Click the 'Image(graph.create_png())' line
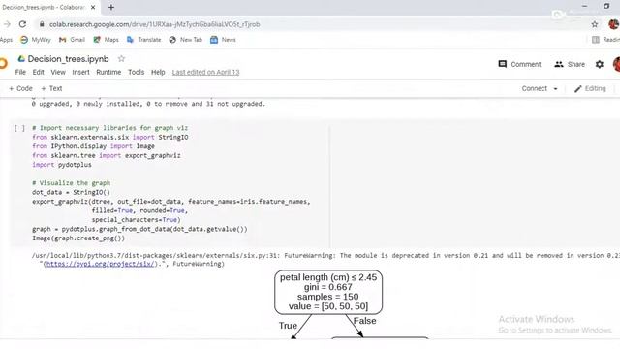The image size is (620, 349). 78,238
